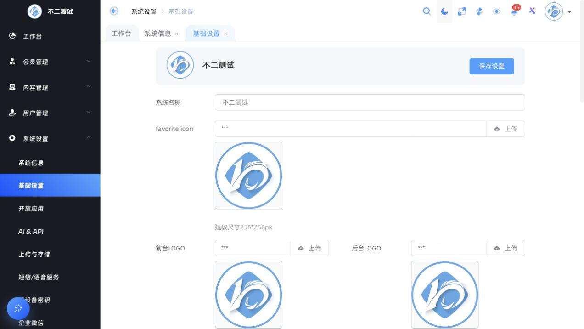Open 系统信息 submenu item

[x=50, y=163]
